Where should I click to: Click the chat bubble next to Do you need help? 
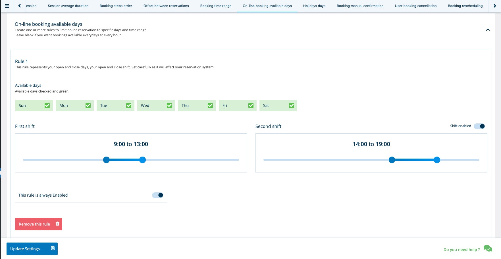[x=488, y=248]
